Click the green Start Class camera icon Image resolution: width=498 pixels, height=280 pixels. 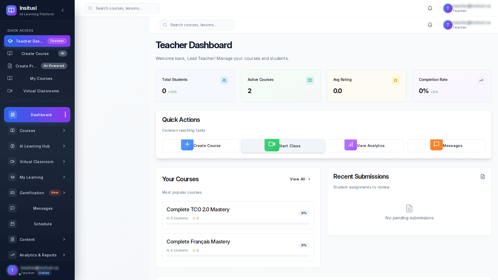[x=272, y=145]
